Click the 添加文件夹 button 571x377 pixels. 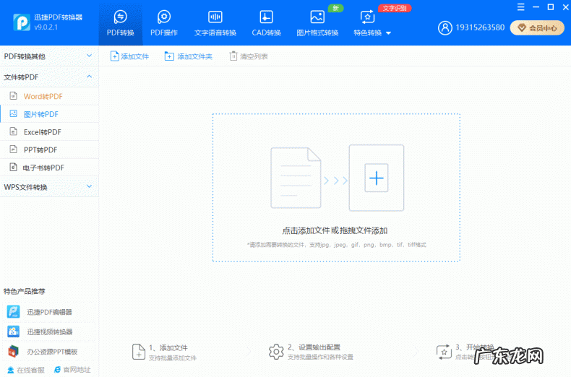click(x=189, y=56)
